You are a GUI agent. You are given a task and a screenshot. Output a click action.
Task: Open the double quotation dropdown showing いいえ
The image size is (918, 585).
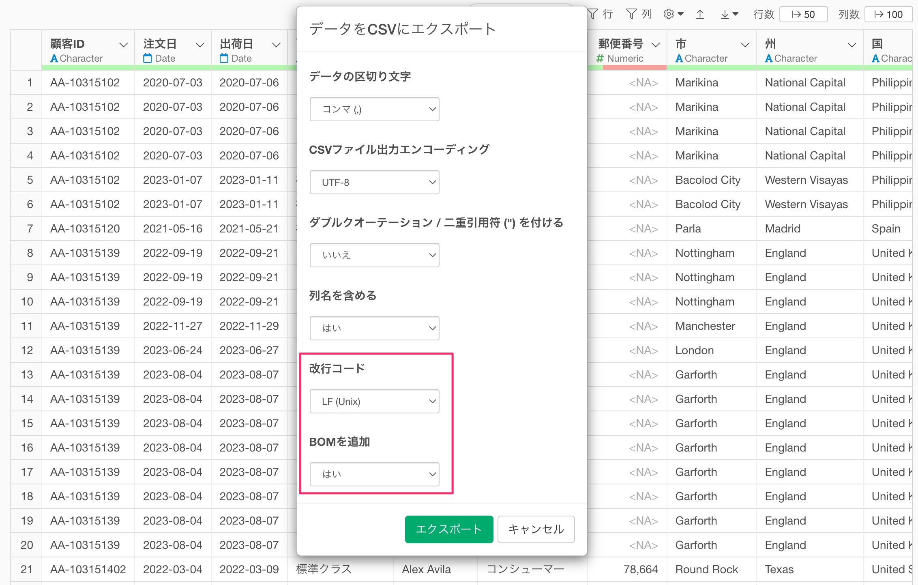[x=374, y=255]
